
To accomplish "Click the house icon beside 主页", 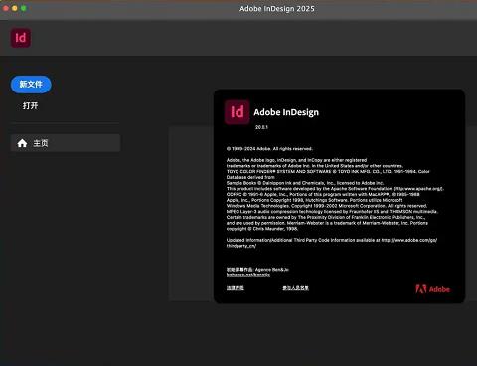I will [22, 143].
